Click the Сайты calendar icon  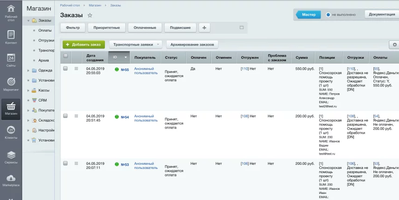[x=11, y=58]
